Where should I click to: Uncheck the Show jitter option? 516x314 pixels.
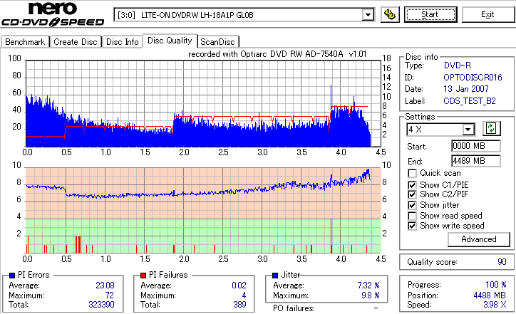(x=412, y=205)
